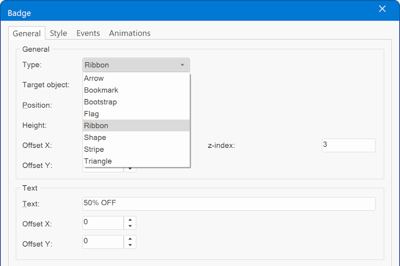
Task: Close the Badge dialog
Action: [x=382, y=9]
